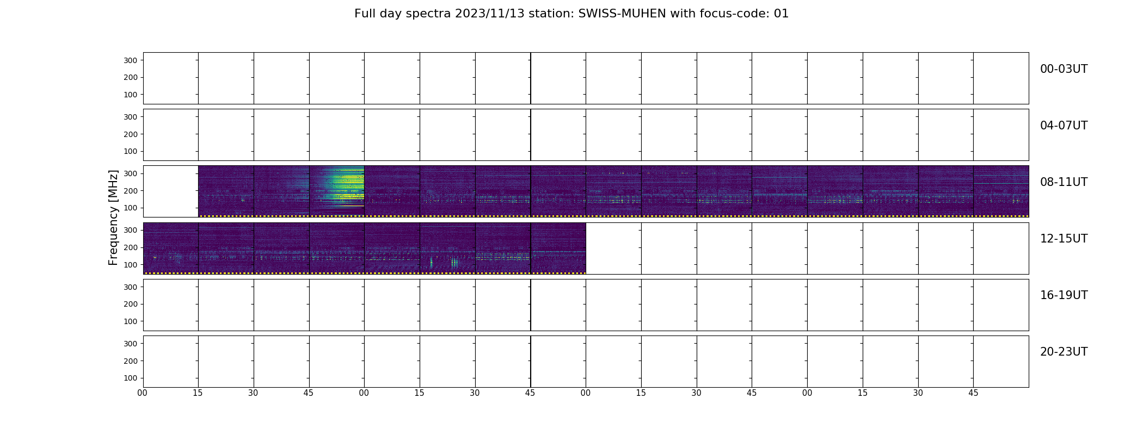This screenshot has height=435, width=1143.
Task: Click the figure title mentioning SWISS-MUHEN station
Action: click(571, 14)
